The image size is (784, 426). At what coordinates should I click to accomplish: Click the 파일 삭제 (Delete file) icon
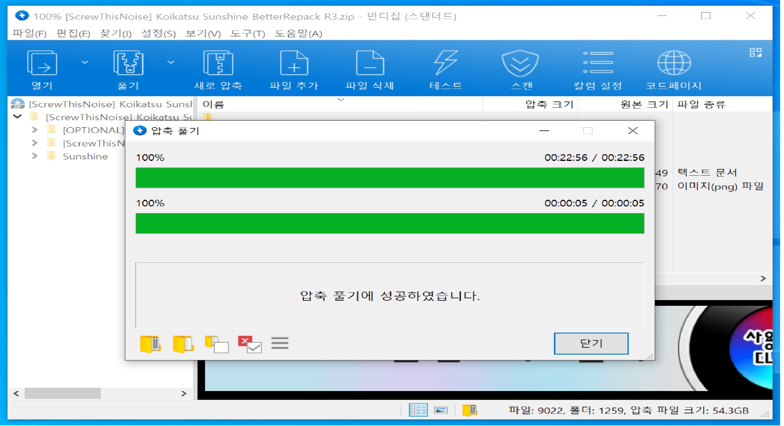[x=370, y=63]
